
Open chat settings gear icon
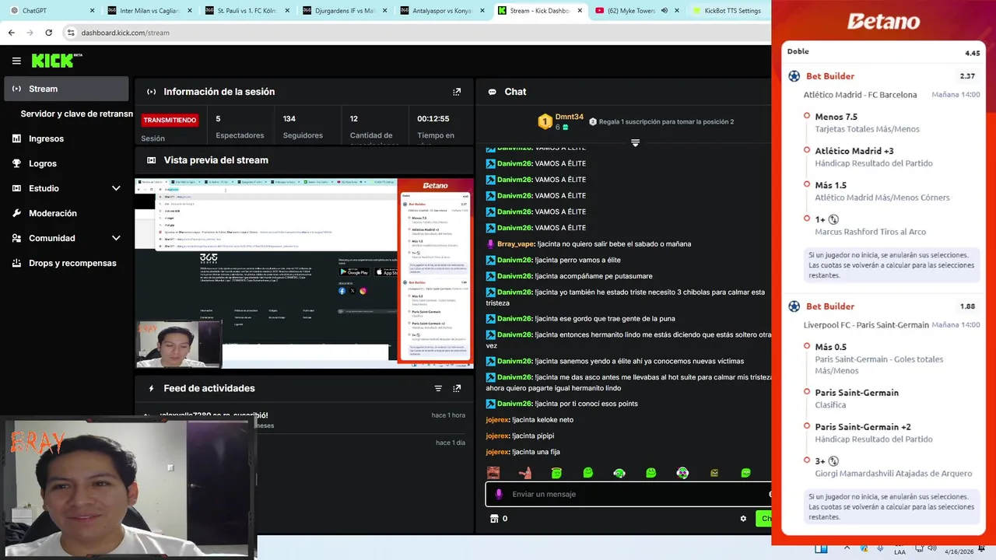click(743, 519)
